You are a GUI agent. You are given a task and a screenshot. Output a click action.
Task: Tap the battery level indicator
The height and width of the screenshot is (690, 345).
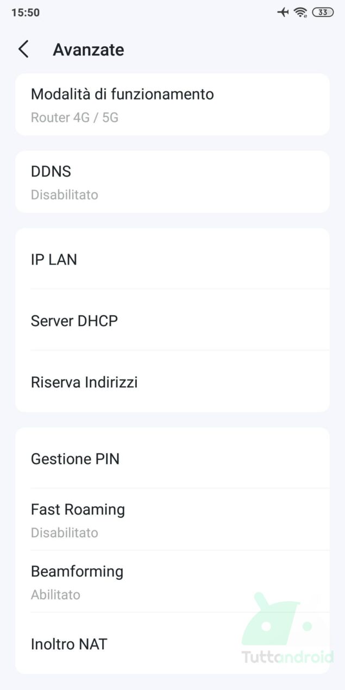[323, 12]
